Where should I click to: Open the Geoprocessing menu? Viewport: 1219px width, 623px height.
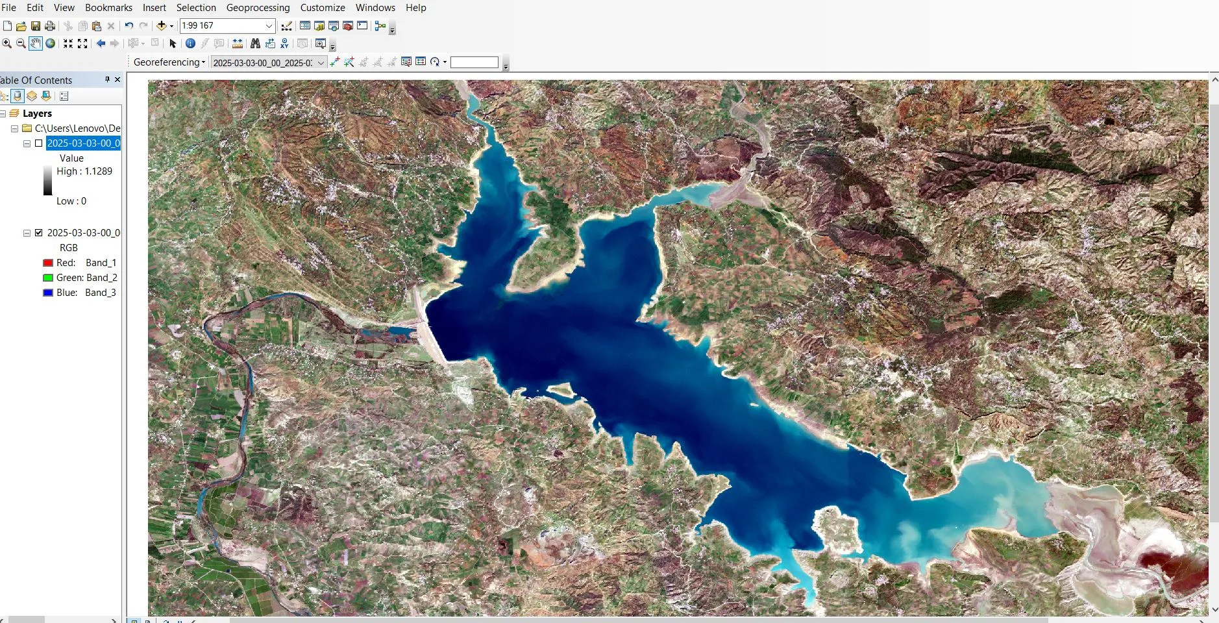(258, 7)
